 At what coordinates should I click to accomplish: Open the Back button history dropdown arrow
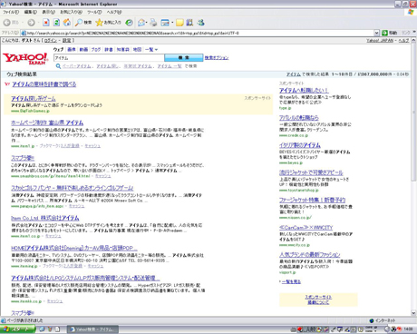(x=23, y=23)
